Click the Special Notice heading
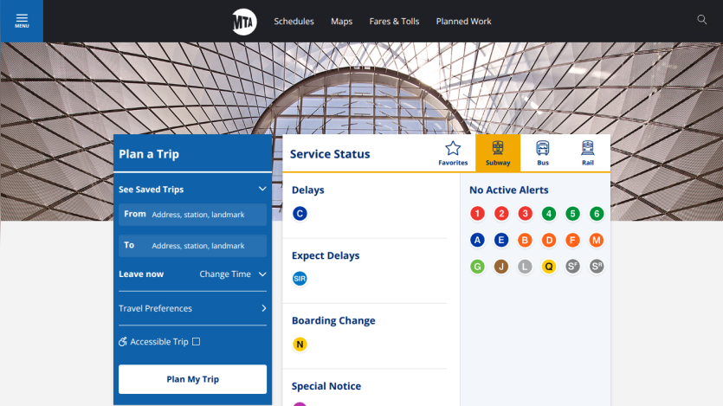723x406 pixels. pyautogui.click(x=326, y=386)
